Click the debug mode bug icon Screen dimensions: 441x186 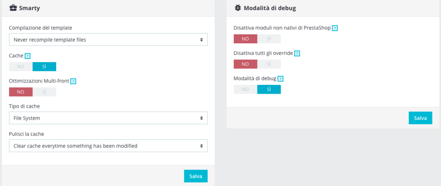click(237, 7)
